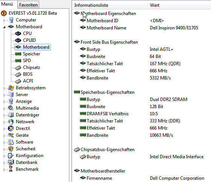
Task: Expand the Betriebssystem node
Action: point(4,88)
